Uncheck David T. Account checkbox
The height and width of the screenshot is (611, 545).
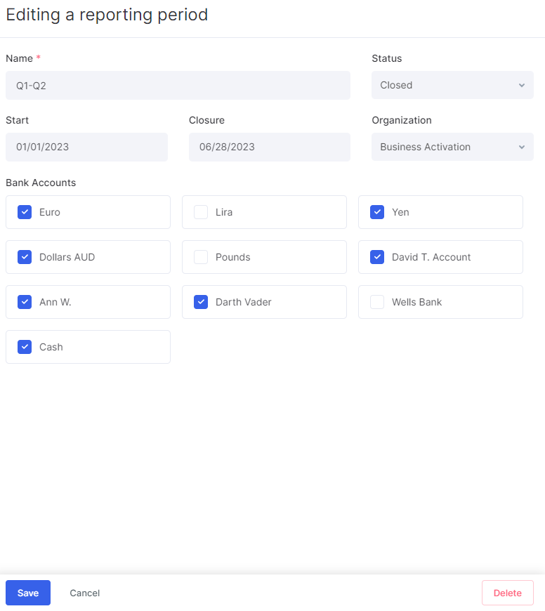pyautogui.click(x=377, y=257)
